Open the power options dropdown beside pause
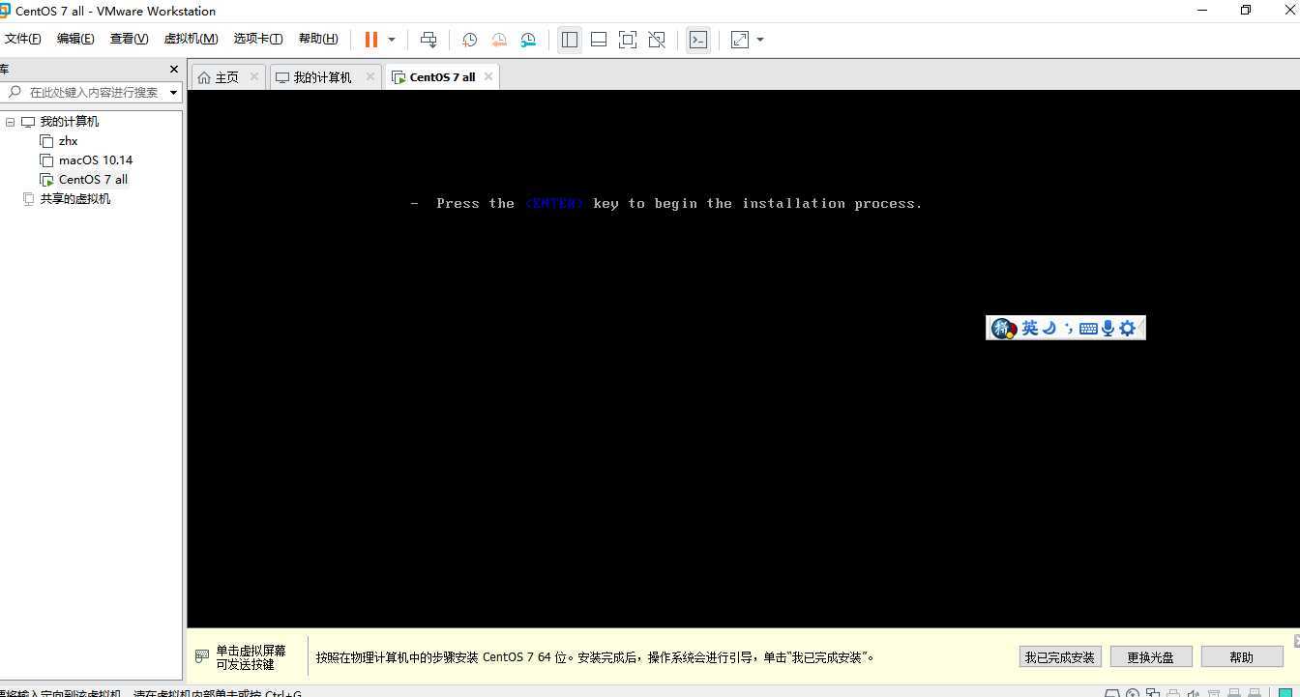1300x697 pixels. pyautogui.click(x=392, y=40)
